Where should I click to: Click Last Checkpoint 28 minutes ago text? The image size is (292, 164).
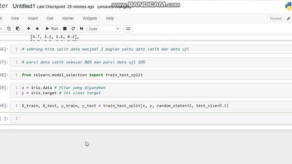(65, 7)
